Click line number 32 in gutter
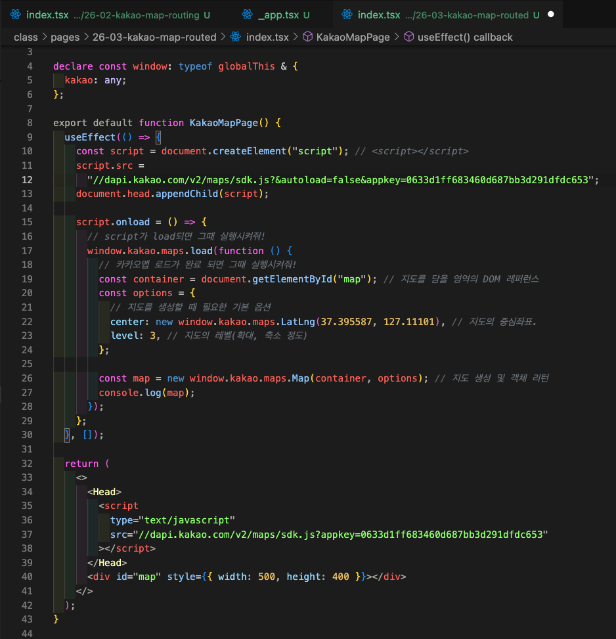Viewport: 616px width, 639px height. tap(27, 464)
